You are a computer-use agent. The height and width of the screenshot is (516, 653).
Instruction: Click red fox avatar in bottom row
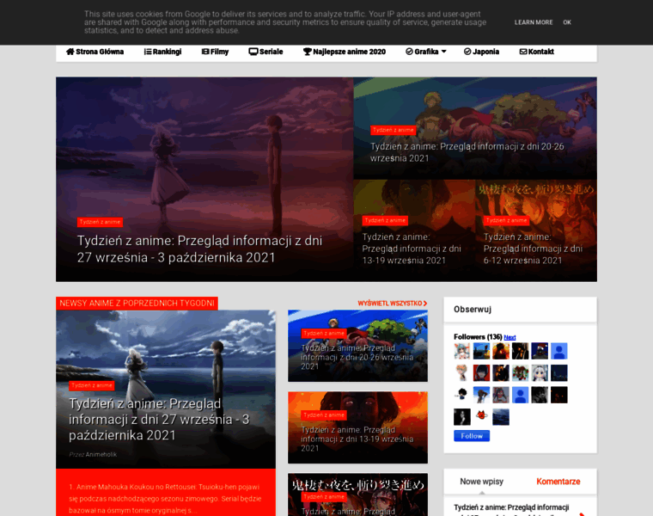(x=481, y=417)
